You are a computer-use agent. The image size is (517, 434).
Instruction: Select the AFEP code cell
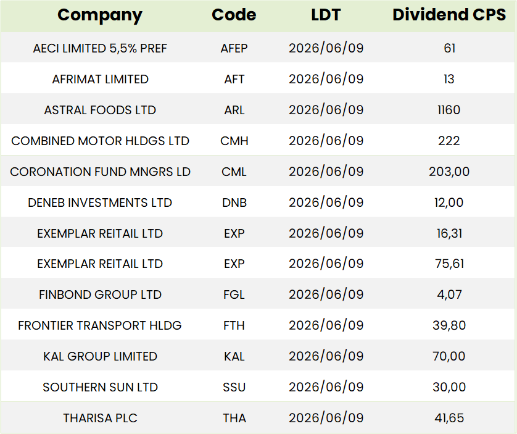point(234,49)
